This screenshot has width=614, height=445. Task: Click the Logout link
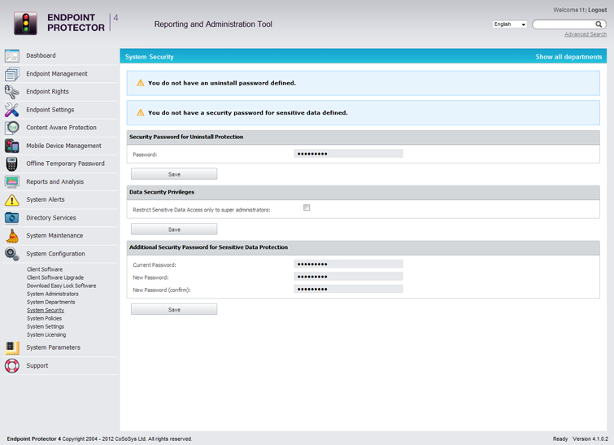click(597, 11)
